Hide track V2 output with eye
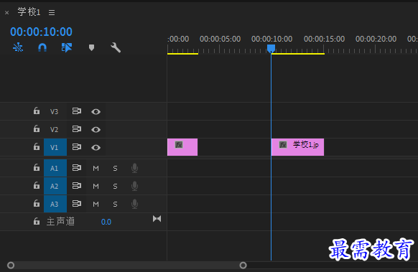 pos(96,130)
